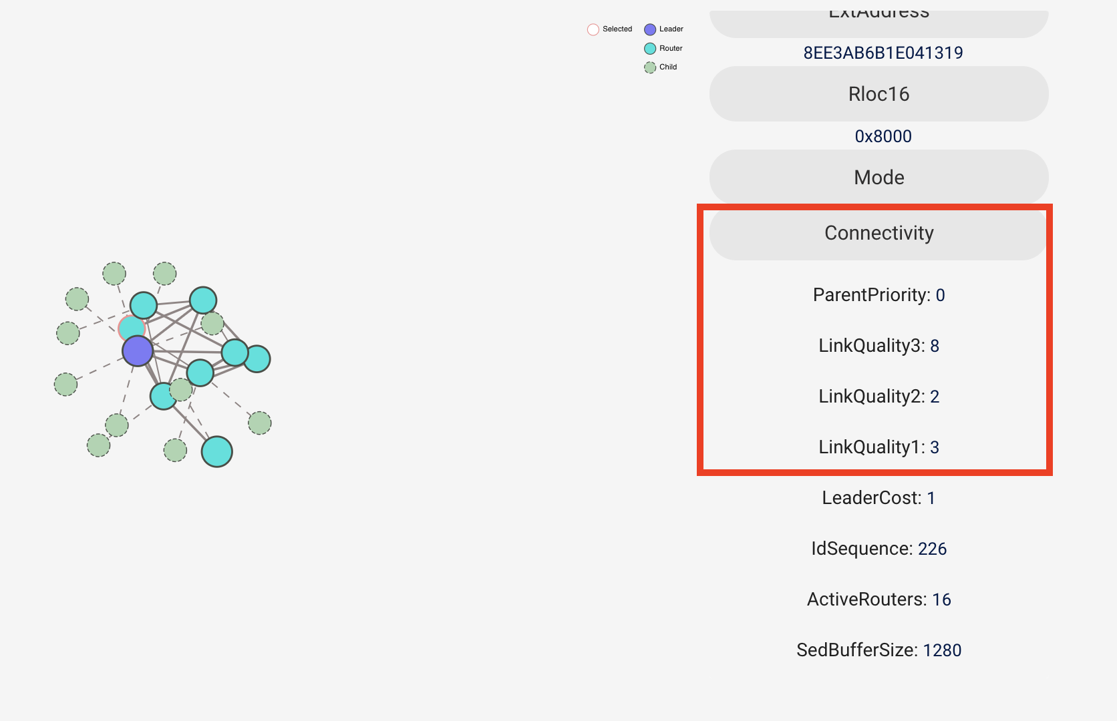Expand the Mode section
This screenshot has width=1117, height=721.
click(879, 178)
